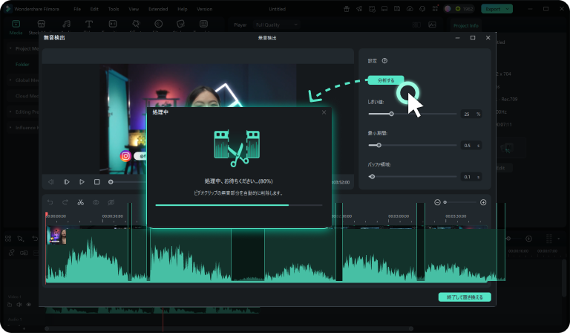Click the threshold value field showing 25
This screenshot has width=570, height=333.
471,114
